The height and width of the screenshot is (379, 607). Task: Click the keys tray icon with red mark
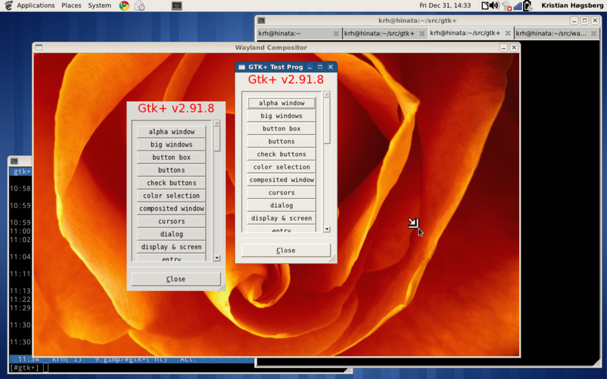click(x=506, y=6)
